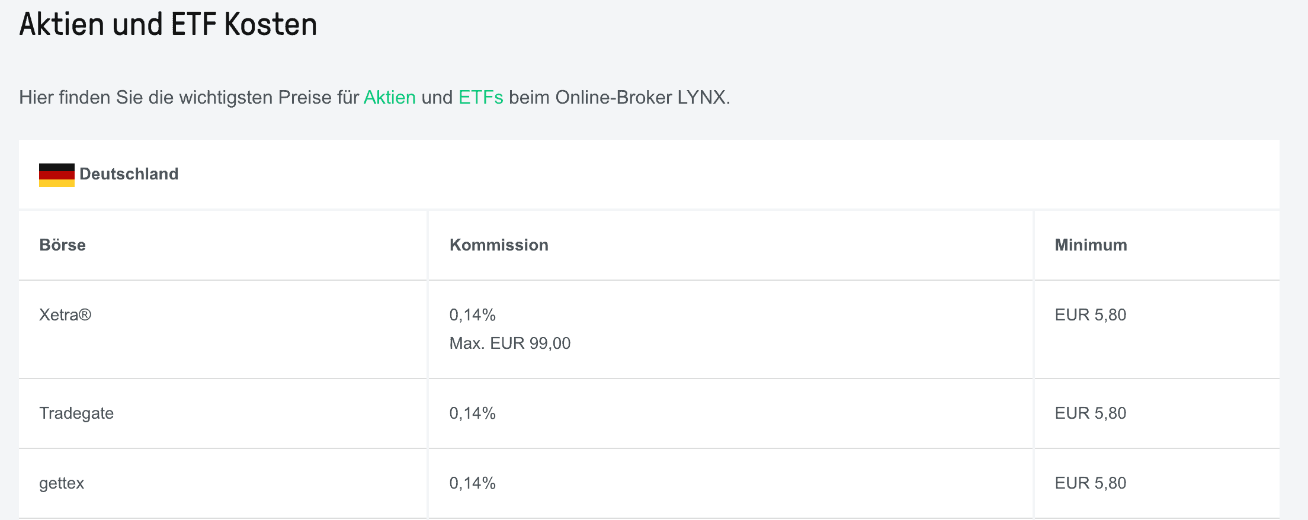Click the Aktien und ETF Kosten heading

point(168,25)
